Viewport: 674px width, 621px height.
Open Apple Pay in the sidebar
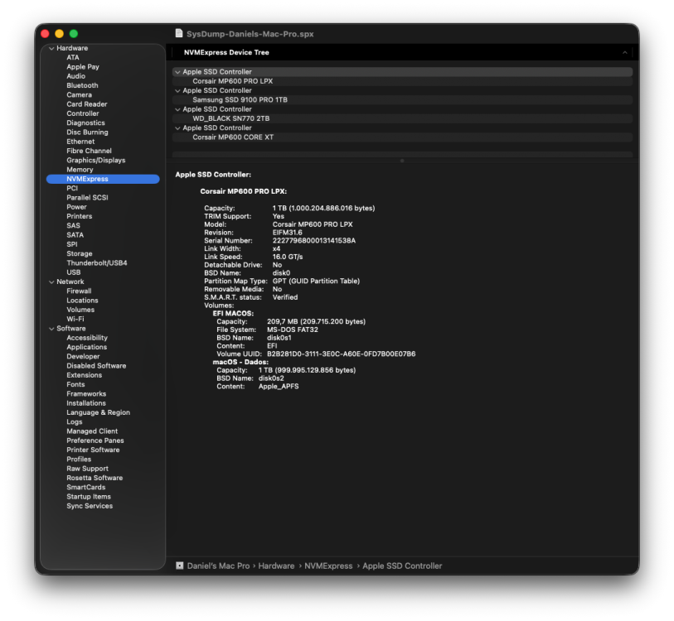[83, 67]
